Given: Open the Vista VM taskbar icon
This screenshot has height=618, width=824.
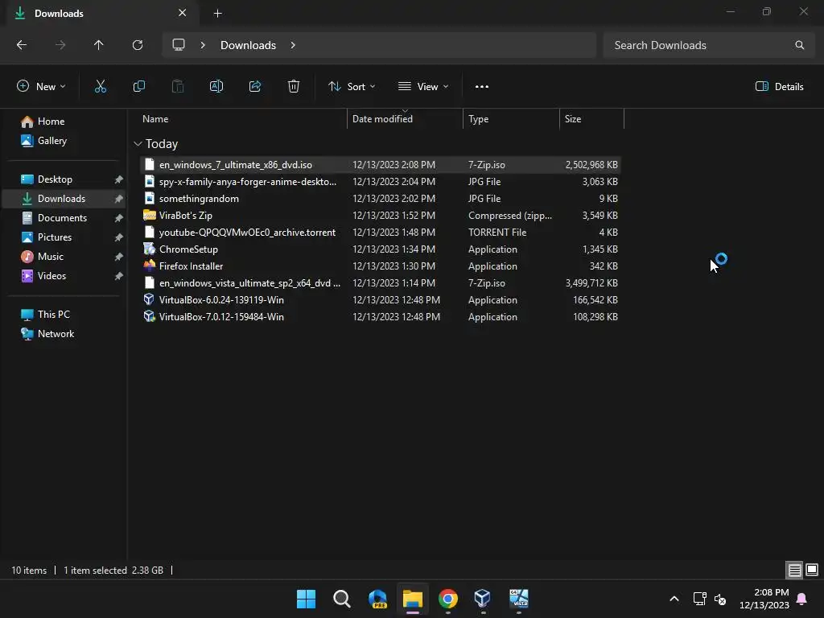Looking at the screenshot, I should point(519,599).
